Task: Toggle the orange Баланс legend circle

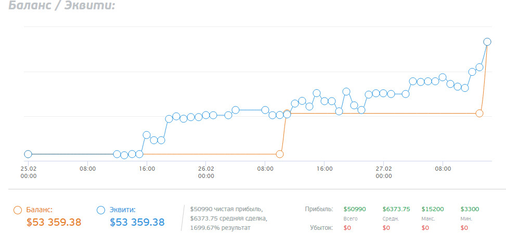Action: click(x=18, y=210)
